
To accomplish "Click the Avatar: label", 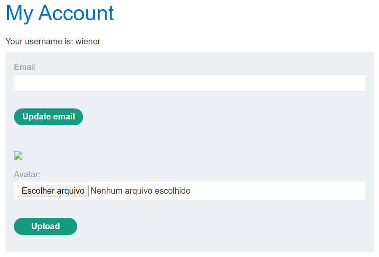I will click(x=27, y=174).
